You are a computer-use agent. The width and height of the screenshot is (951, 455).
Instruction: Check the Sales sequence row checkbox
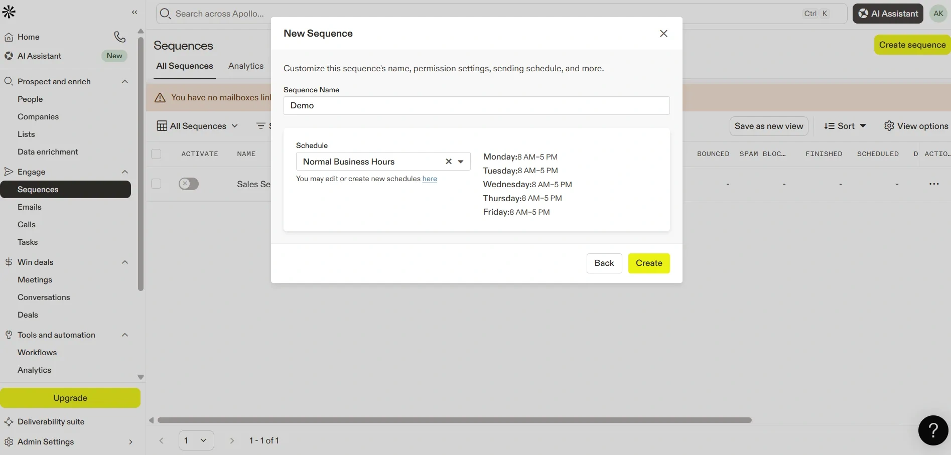click(x=156, y=184)
